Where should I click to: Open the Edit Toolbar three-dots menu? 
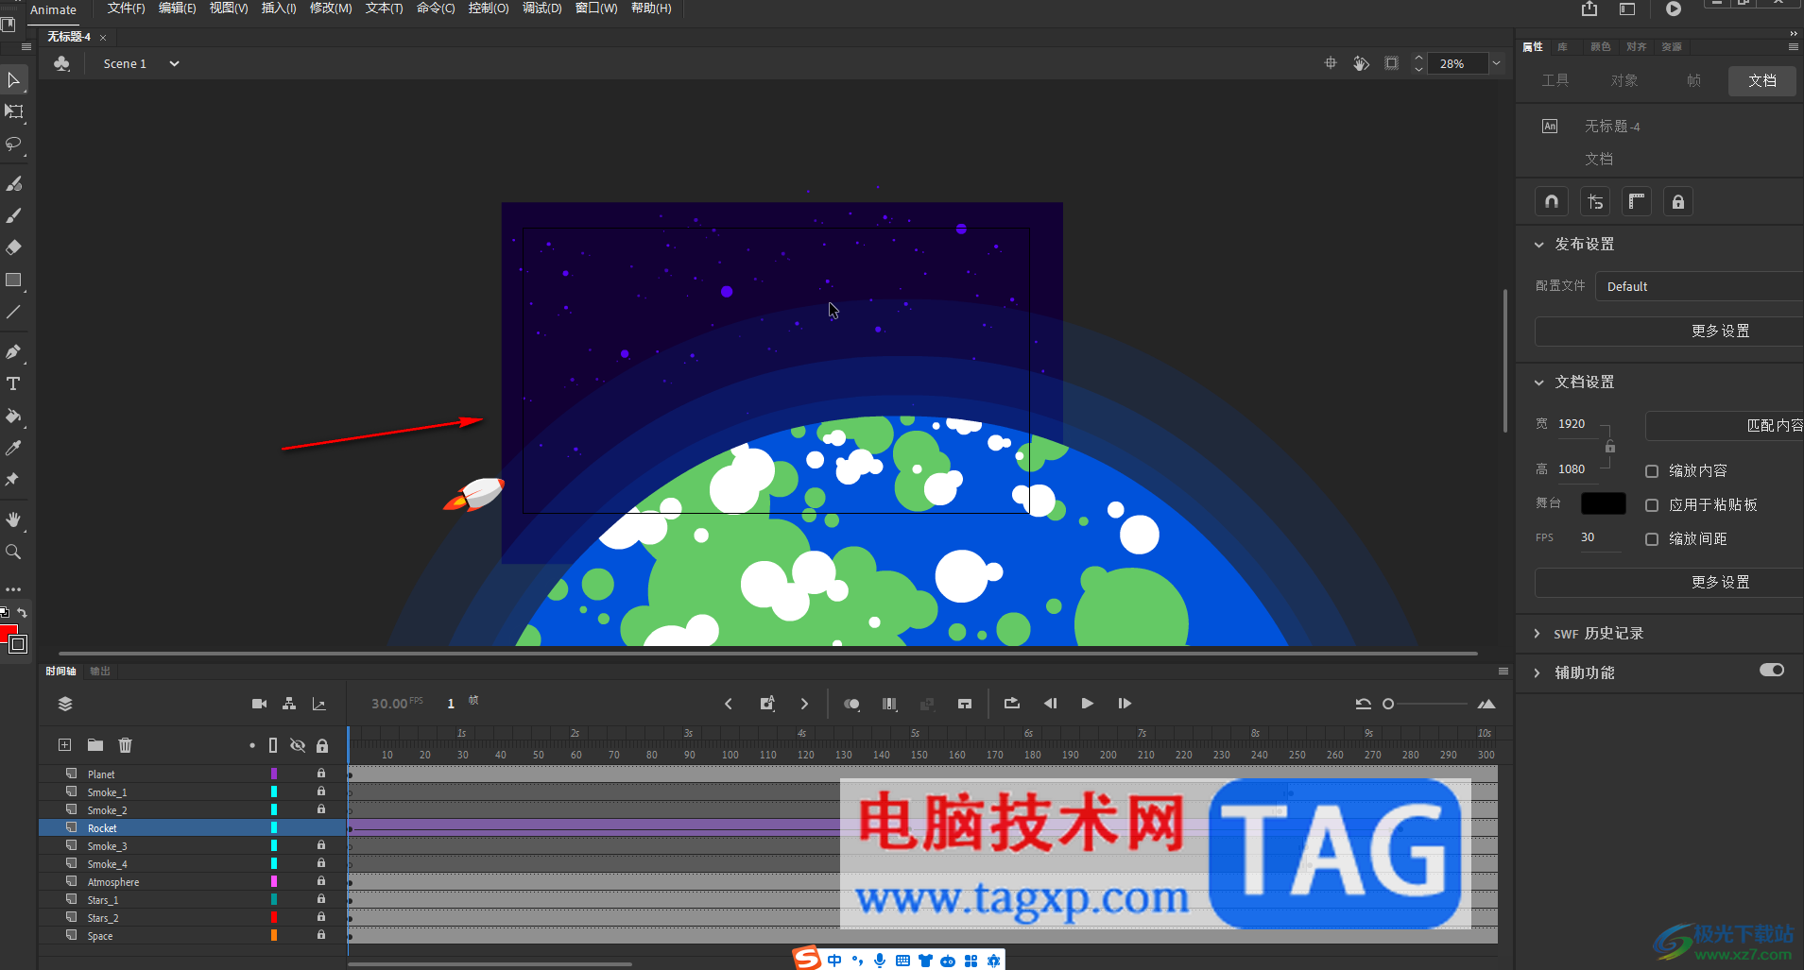click(x=13, y=589)
